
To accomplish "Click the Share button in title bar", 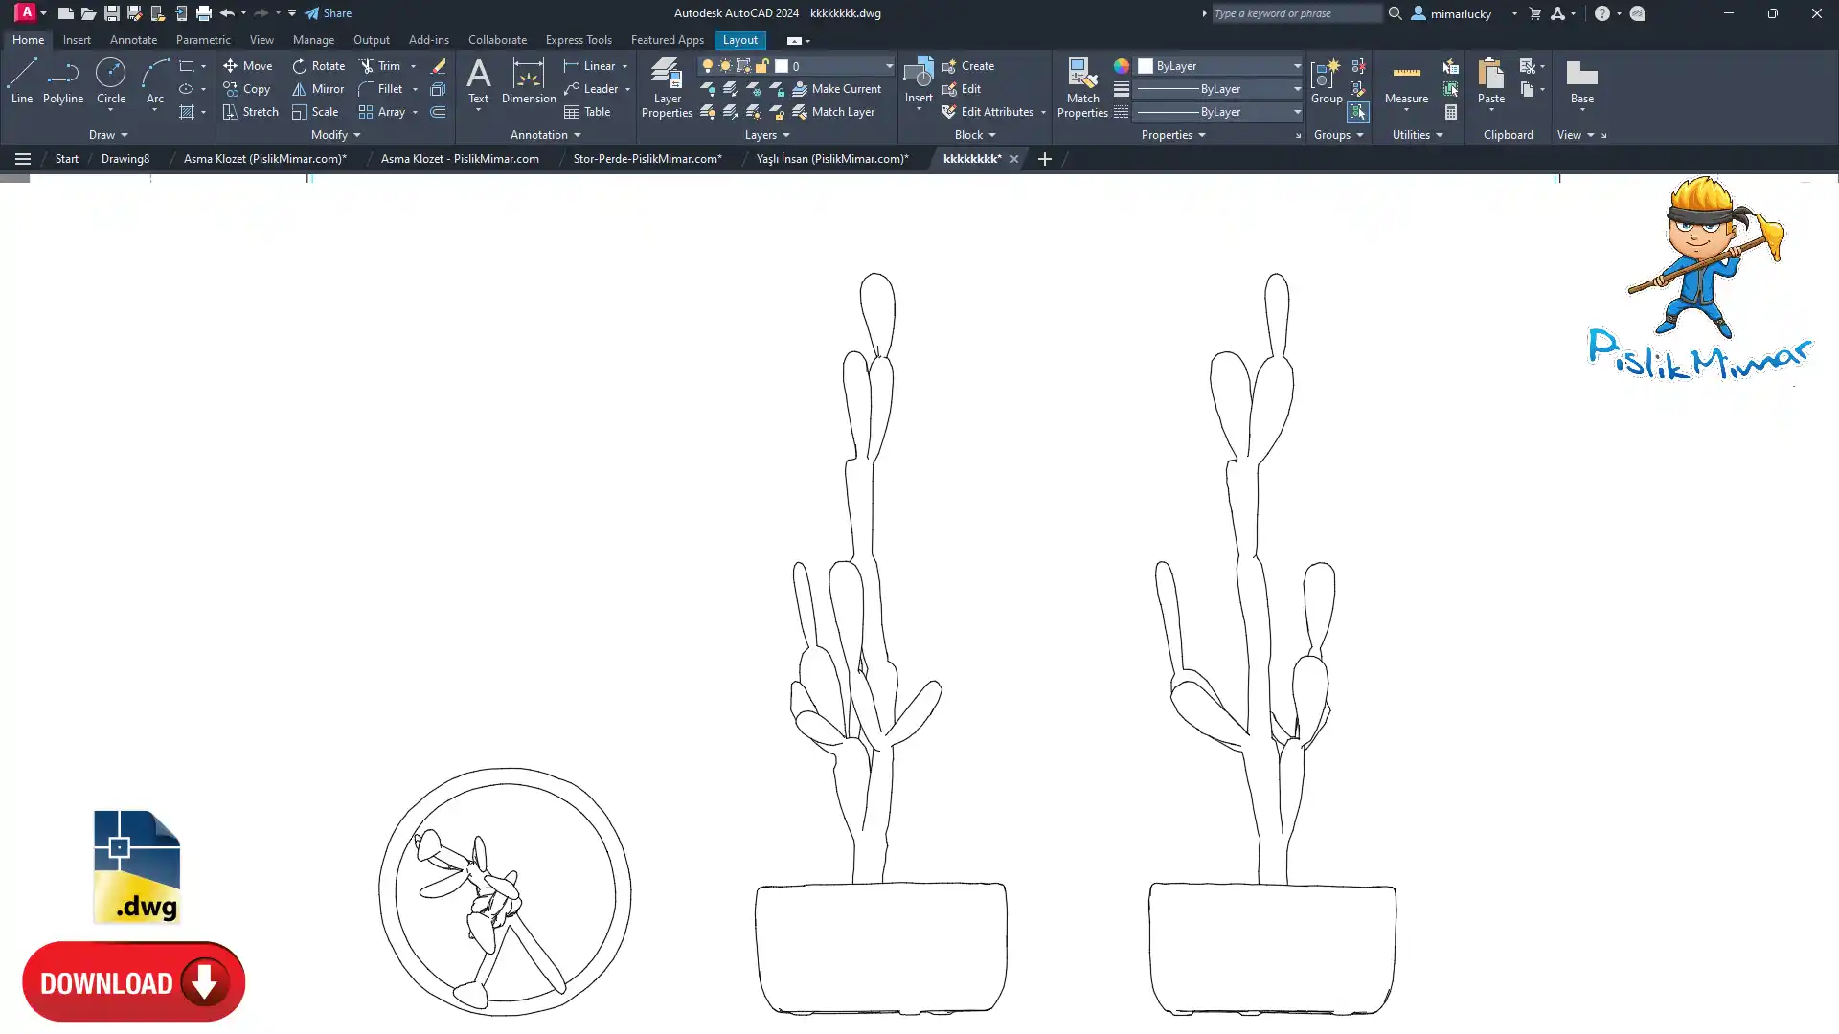I will (329, 13).
